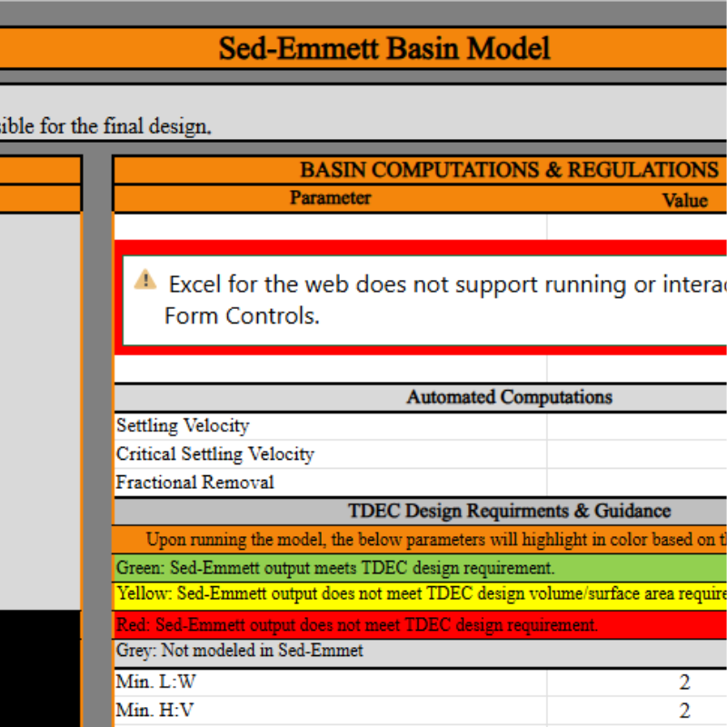
Task: Select the Critical Settling Velocity cell
Action: [x=330, y=453]
